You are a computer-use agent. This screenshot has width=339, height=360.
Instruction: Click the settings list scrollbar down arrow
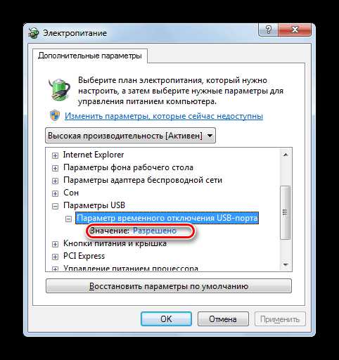286,265
